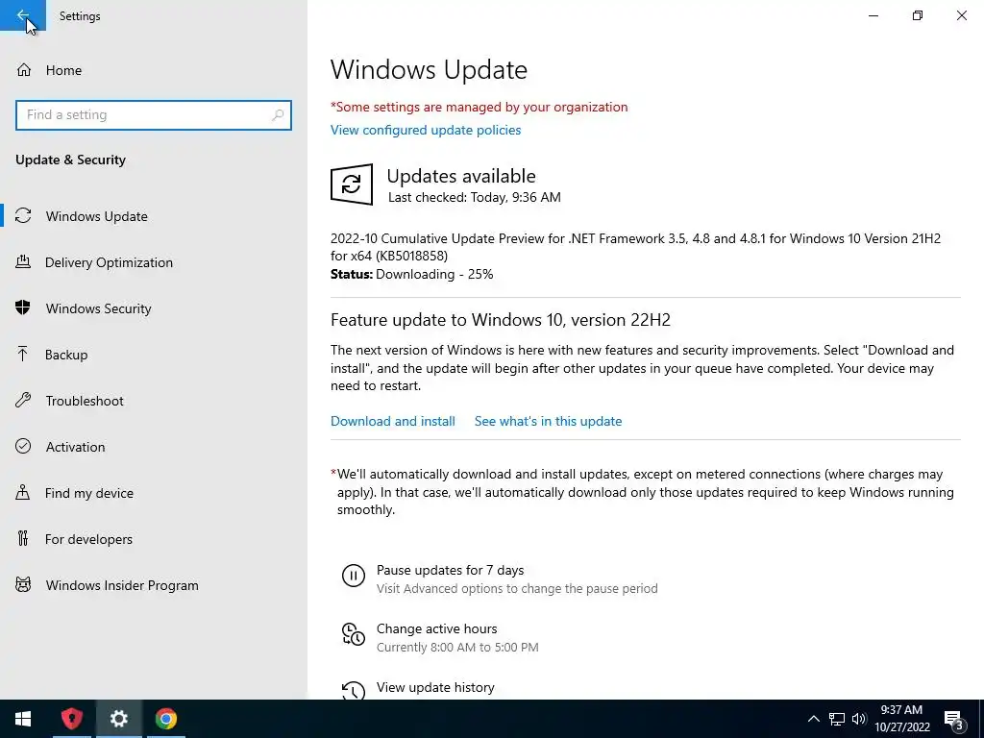This screenshot has height=738, width=984.
Task: Click the history icon beside View update history
Action: point(354,690)
